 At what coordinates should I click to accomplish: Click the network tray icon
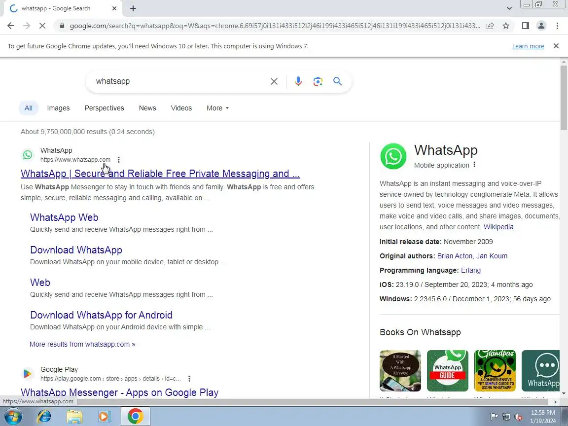pos(506,417)
